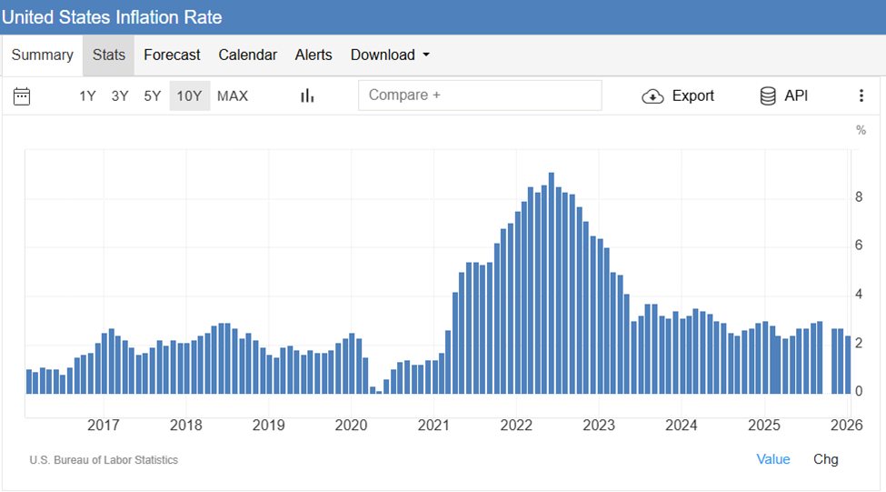Viewport: 886px width, 492px height.
Task: Open the calendar date picker icon
Action: click(22, 95)
